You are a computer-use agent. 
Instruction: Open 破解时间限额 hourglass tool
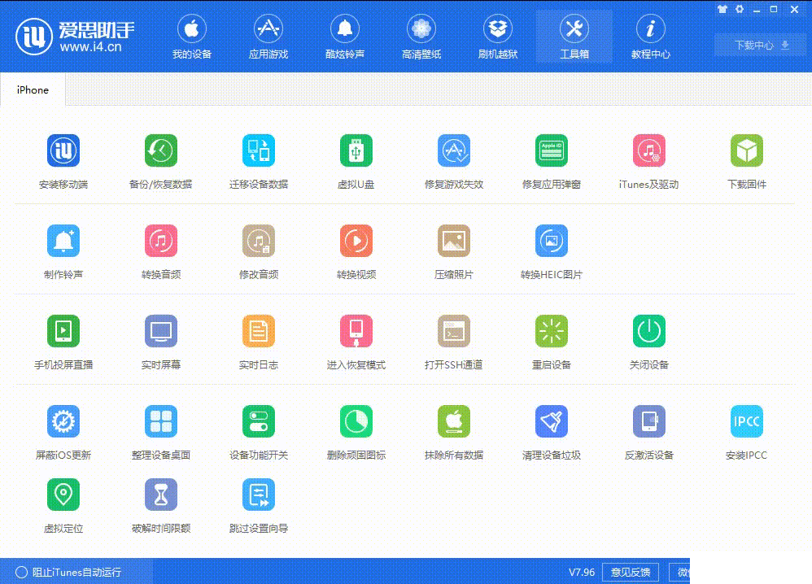pos(161,495)
